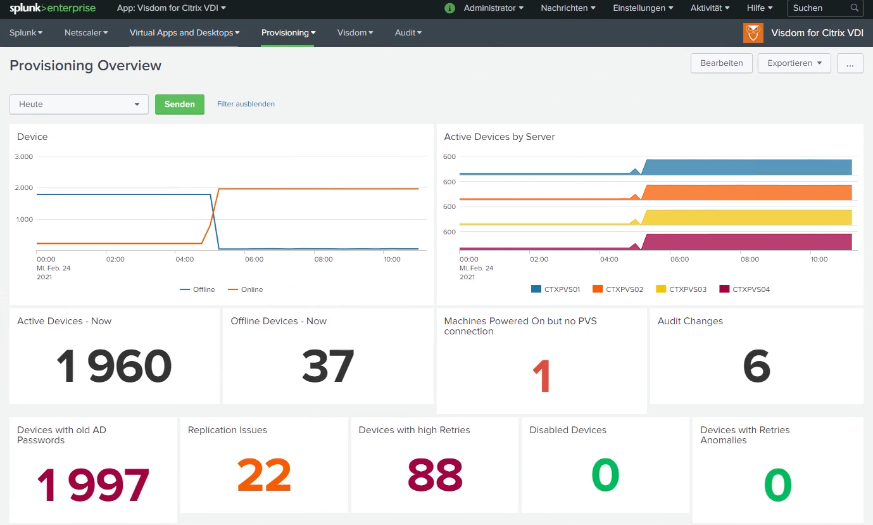Click the green info status icon
Screen dimensions: 873x525
point(450,8)
